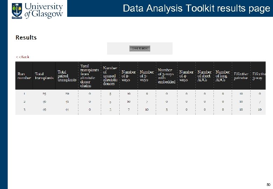The width and height of the screenshot is (273, 189).
Task: Click Number of unused altruistic donors header
Action: [x=110, y=76]
